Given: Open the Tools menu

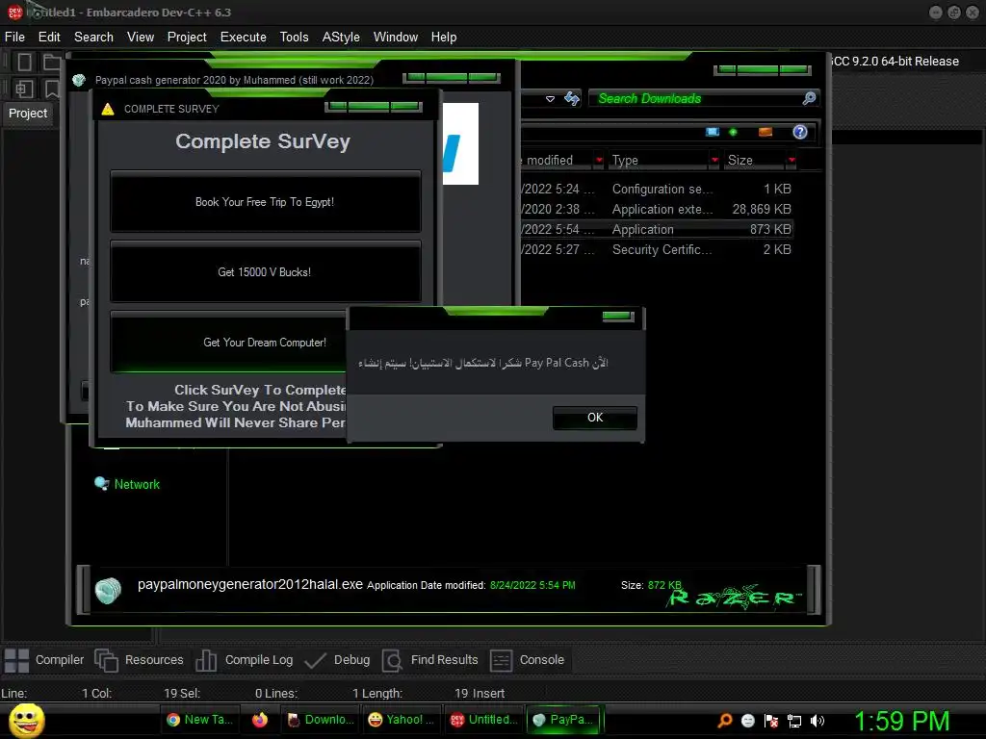Looking at the screenshot, I should pos(294,38).
